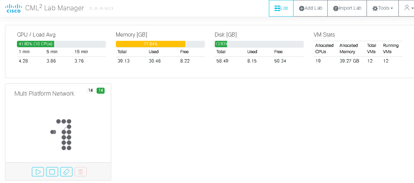Click the Allocated Memory column header
Screen dimensions: 414x183
click(x=348, y=49)
